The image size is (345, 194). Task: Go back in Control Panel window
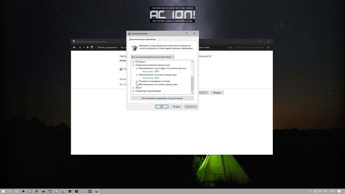(x=74, y=47)
